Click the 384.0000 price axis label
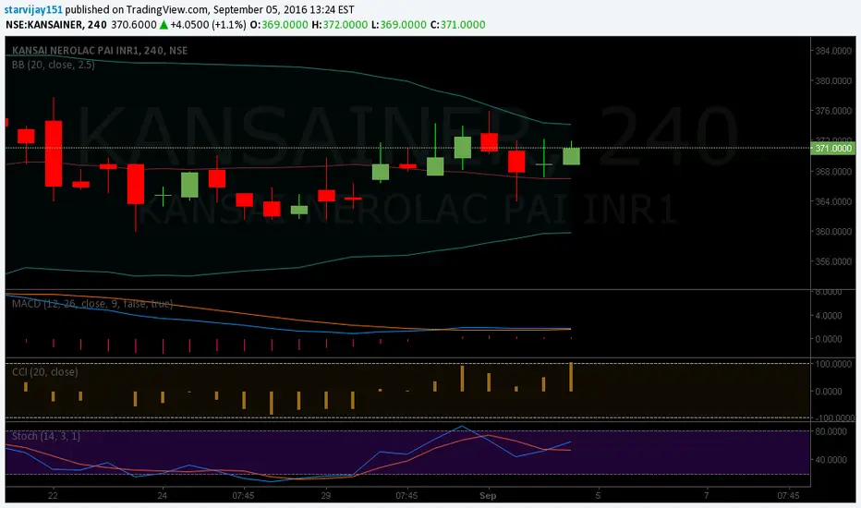This screenshot has height=508, width=861. pyautogui.click(x=833, y=51)
